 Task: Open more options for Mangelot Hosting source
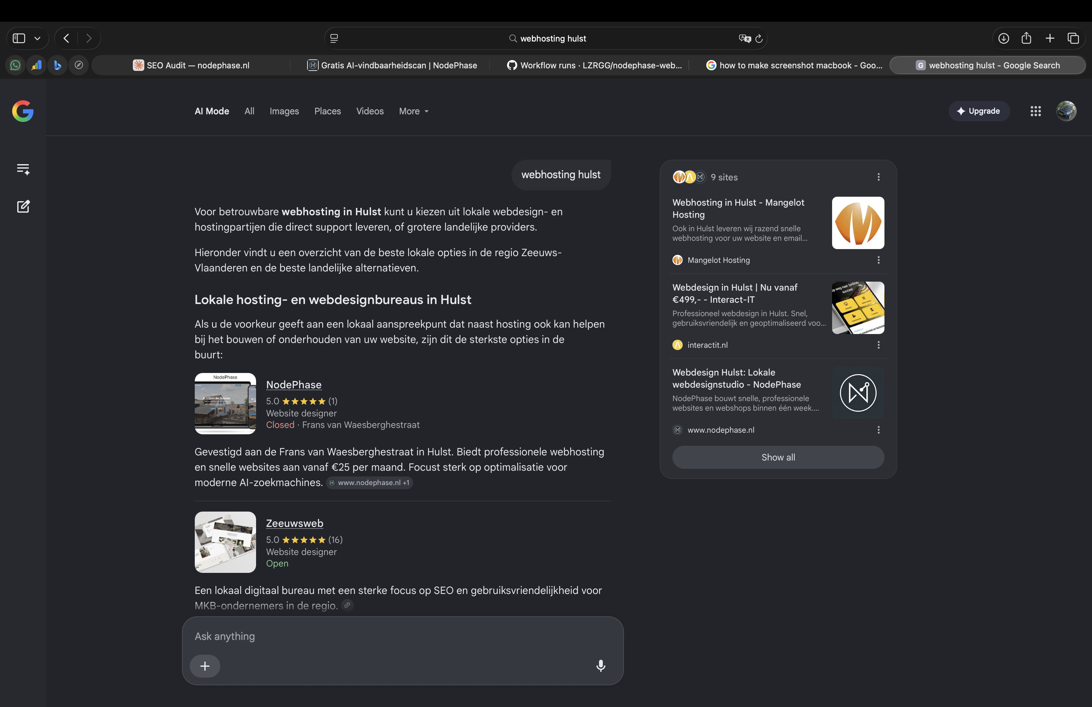click(878, 260)
